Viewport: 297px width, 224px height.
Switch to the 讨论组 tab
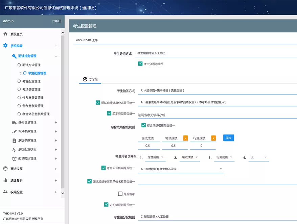point(90,79)
